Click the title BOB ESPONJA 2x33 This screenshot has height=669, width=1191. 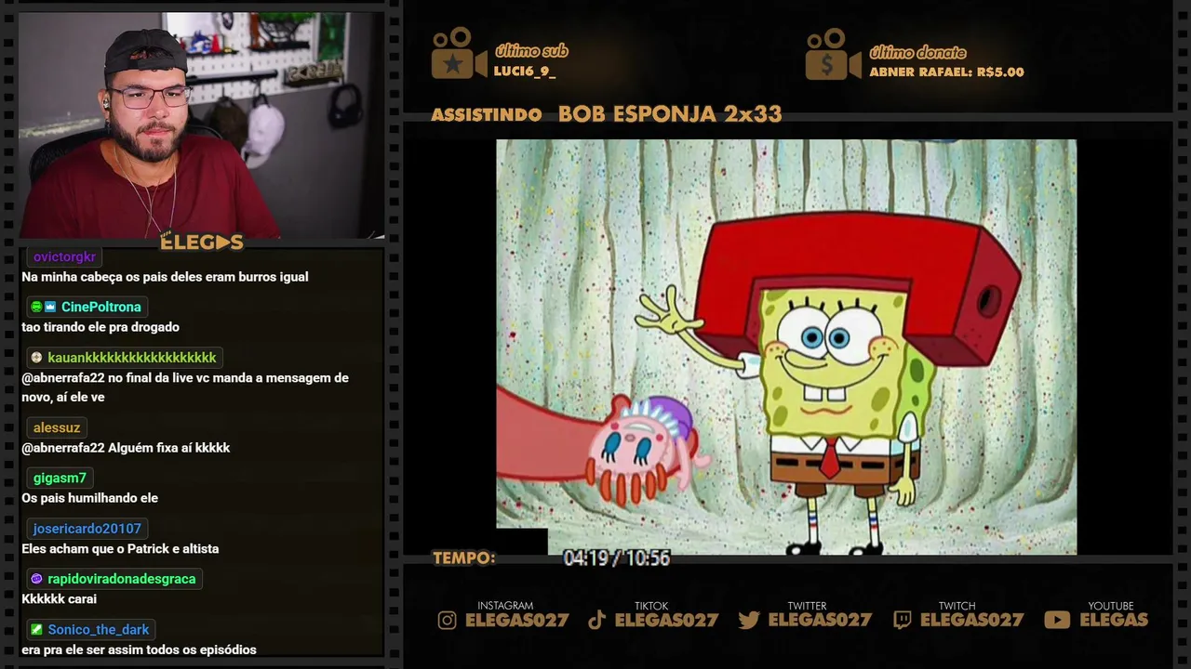pyautogui.click(x=670, y=114)
